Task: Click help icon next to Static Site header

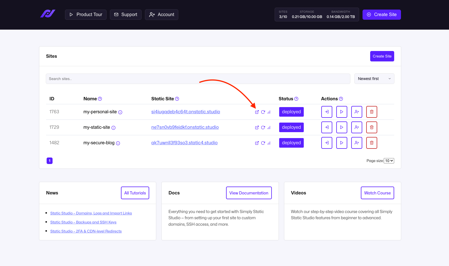Action: [x=177, y=99]
